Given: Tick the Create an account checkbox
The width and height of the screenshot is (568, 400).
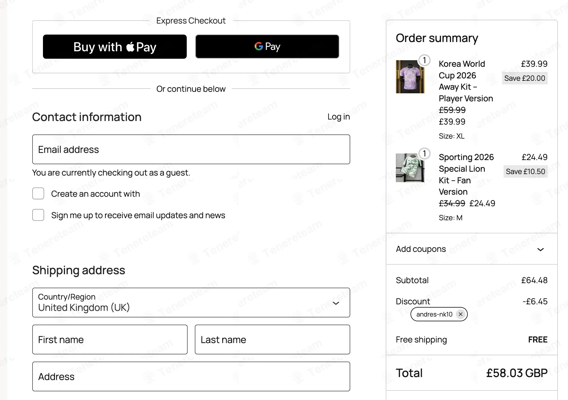Looking at the screenshot, I should pos(38,193).
